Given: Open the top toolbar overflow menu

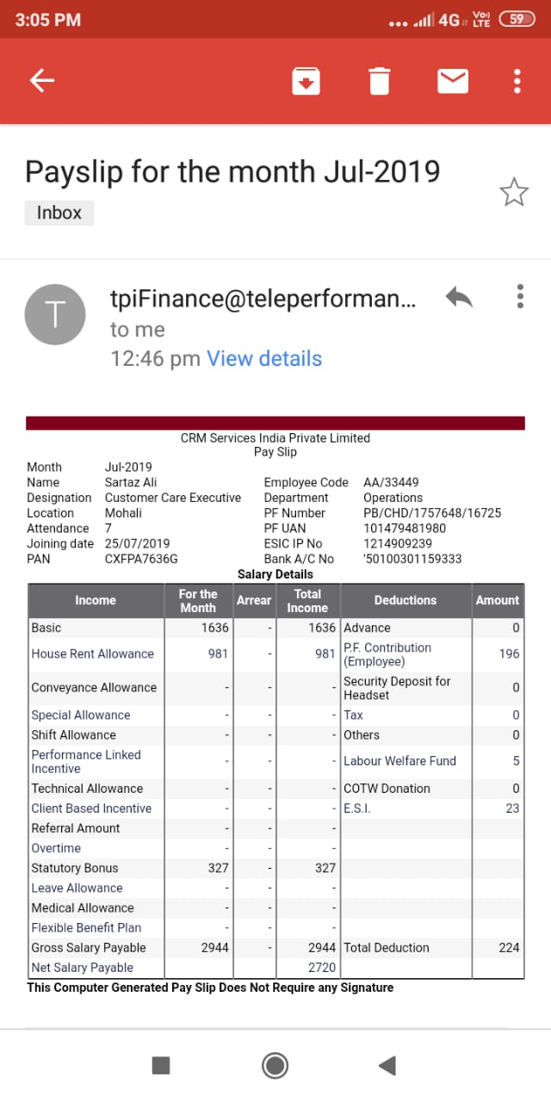Looking at the screenshot, I should pos(517,81).
